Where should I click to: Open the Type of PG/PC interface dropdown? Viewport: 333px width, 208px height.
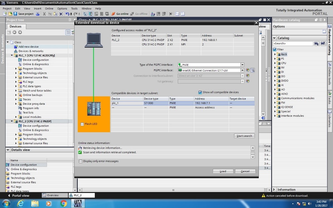[242, 65]
